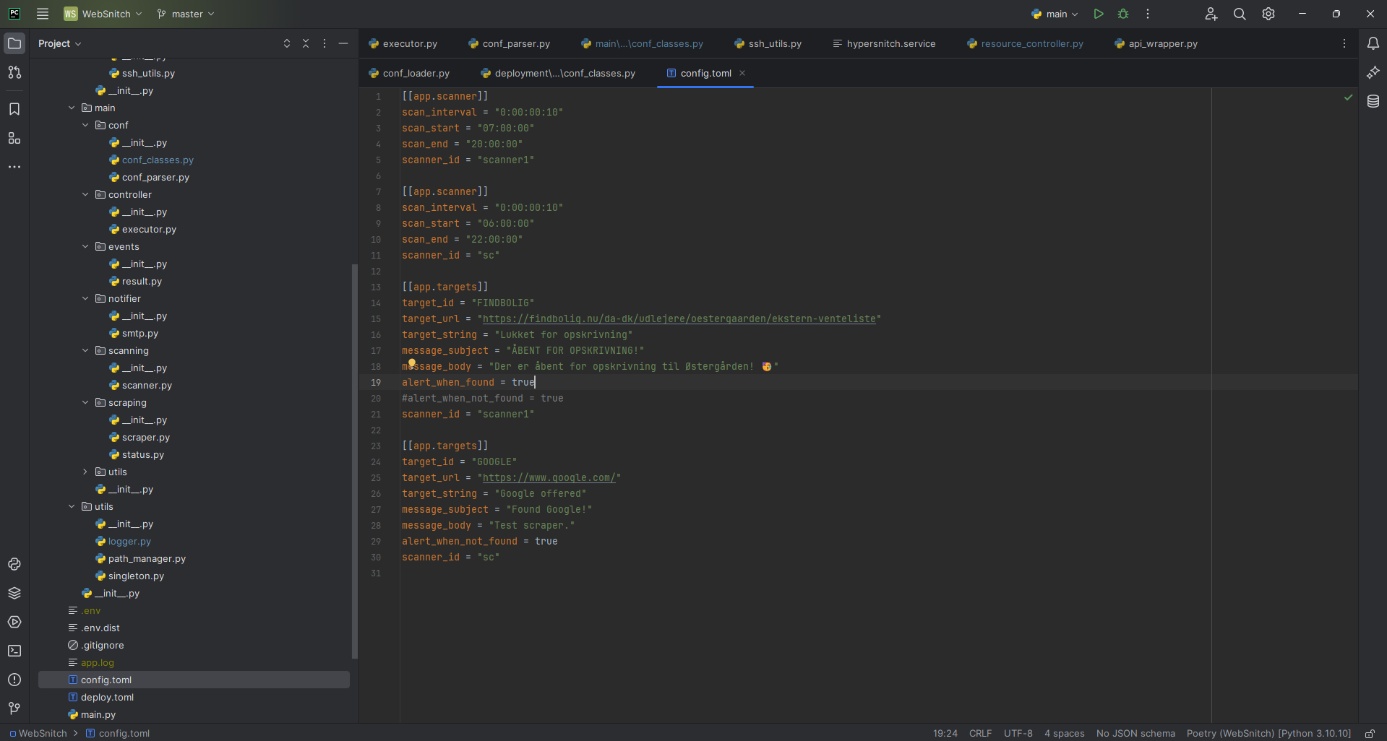Switch to executor.py tab
Viewport: 1387px width, 741px height.
tap(403, 43)
